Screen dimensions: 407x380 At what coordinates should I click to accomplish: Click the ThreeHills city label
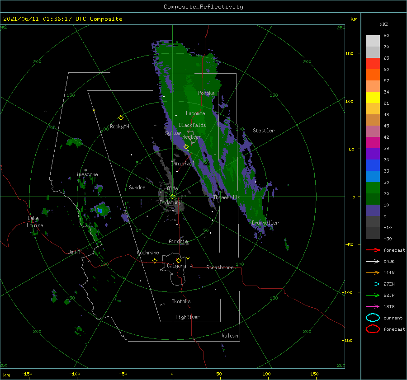coord(227,197)
